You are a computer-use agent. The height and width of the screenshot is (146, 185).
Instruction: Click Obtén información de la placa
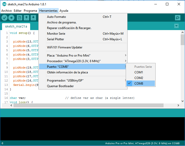point(83,72)
